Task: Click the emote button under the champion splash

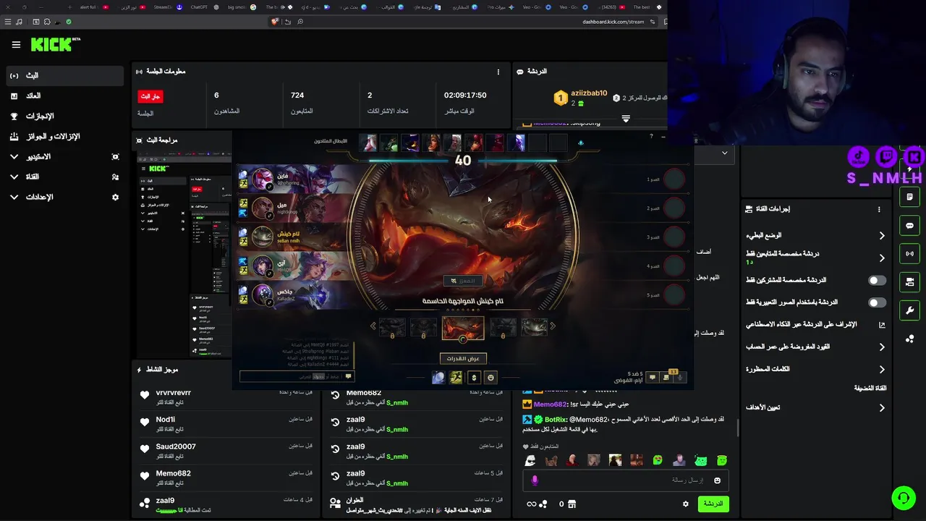Action: (490, 377)
